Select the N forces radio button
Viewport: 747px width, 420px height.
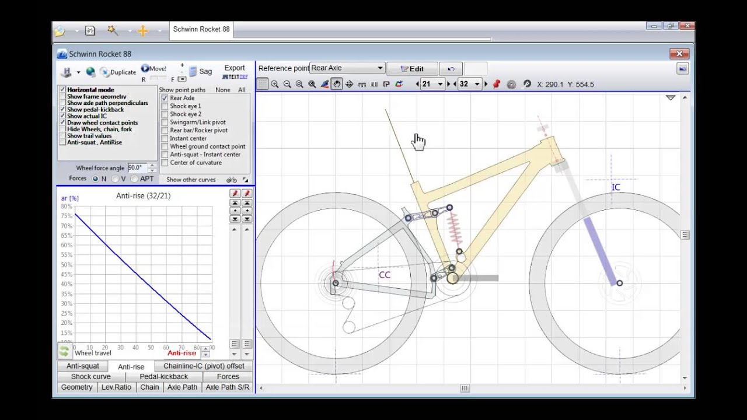click(95, 179)
